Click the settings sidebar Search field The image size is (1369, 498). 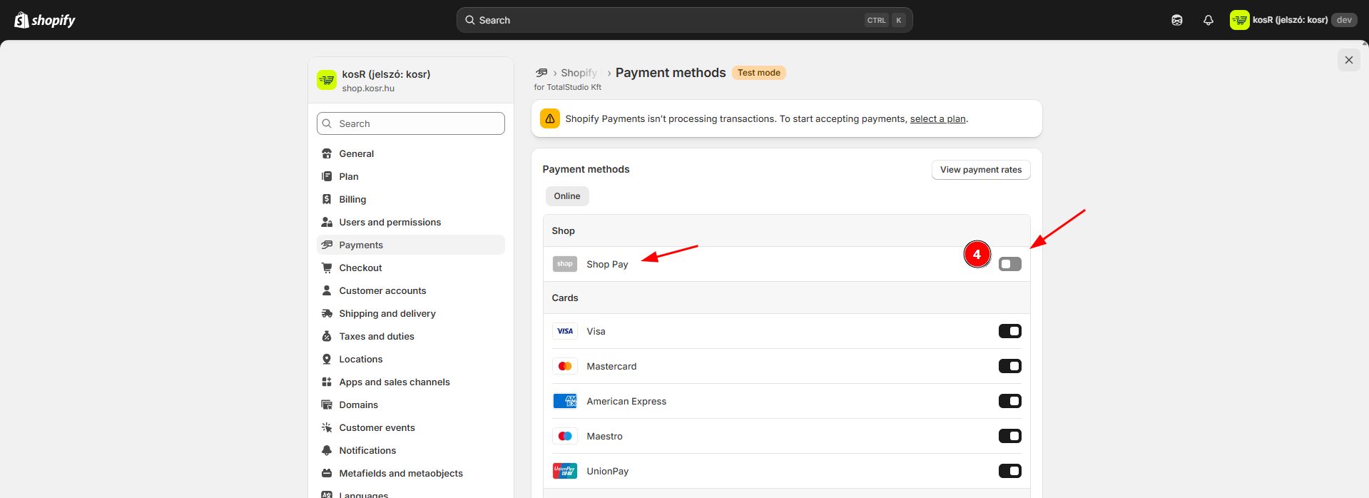click(411, 123)
